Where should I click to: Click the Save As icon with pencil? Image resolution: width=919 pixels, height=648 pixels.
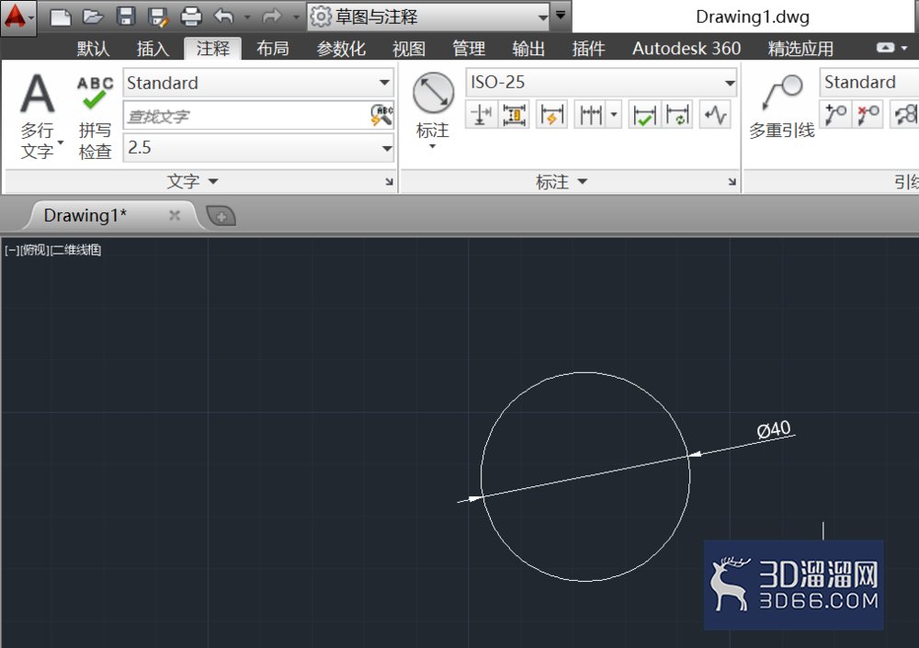(158, 17)
